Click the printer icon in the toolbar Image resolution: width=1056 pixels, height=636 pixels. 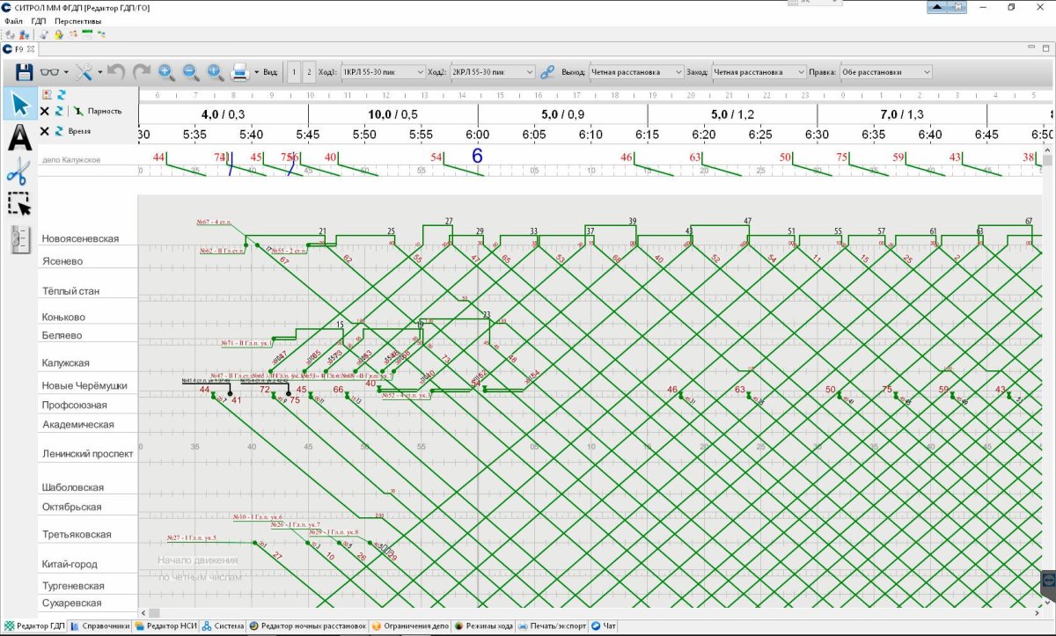coord(239,72)
